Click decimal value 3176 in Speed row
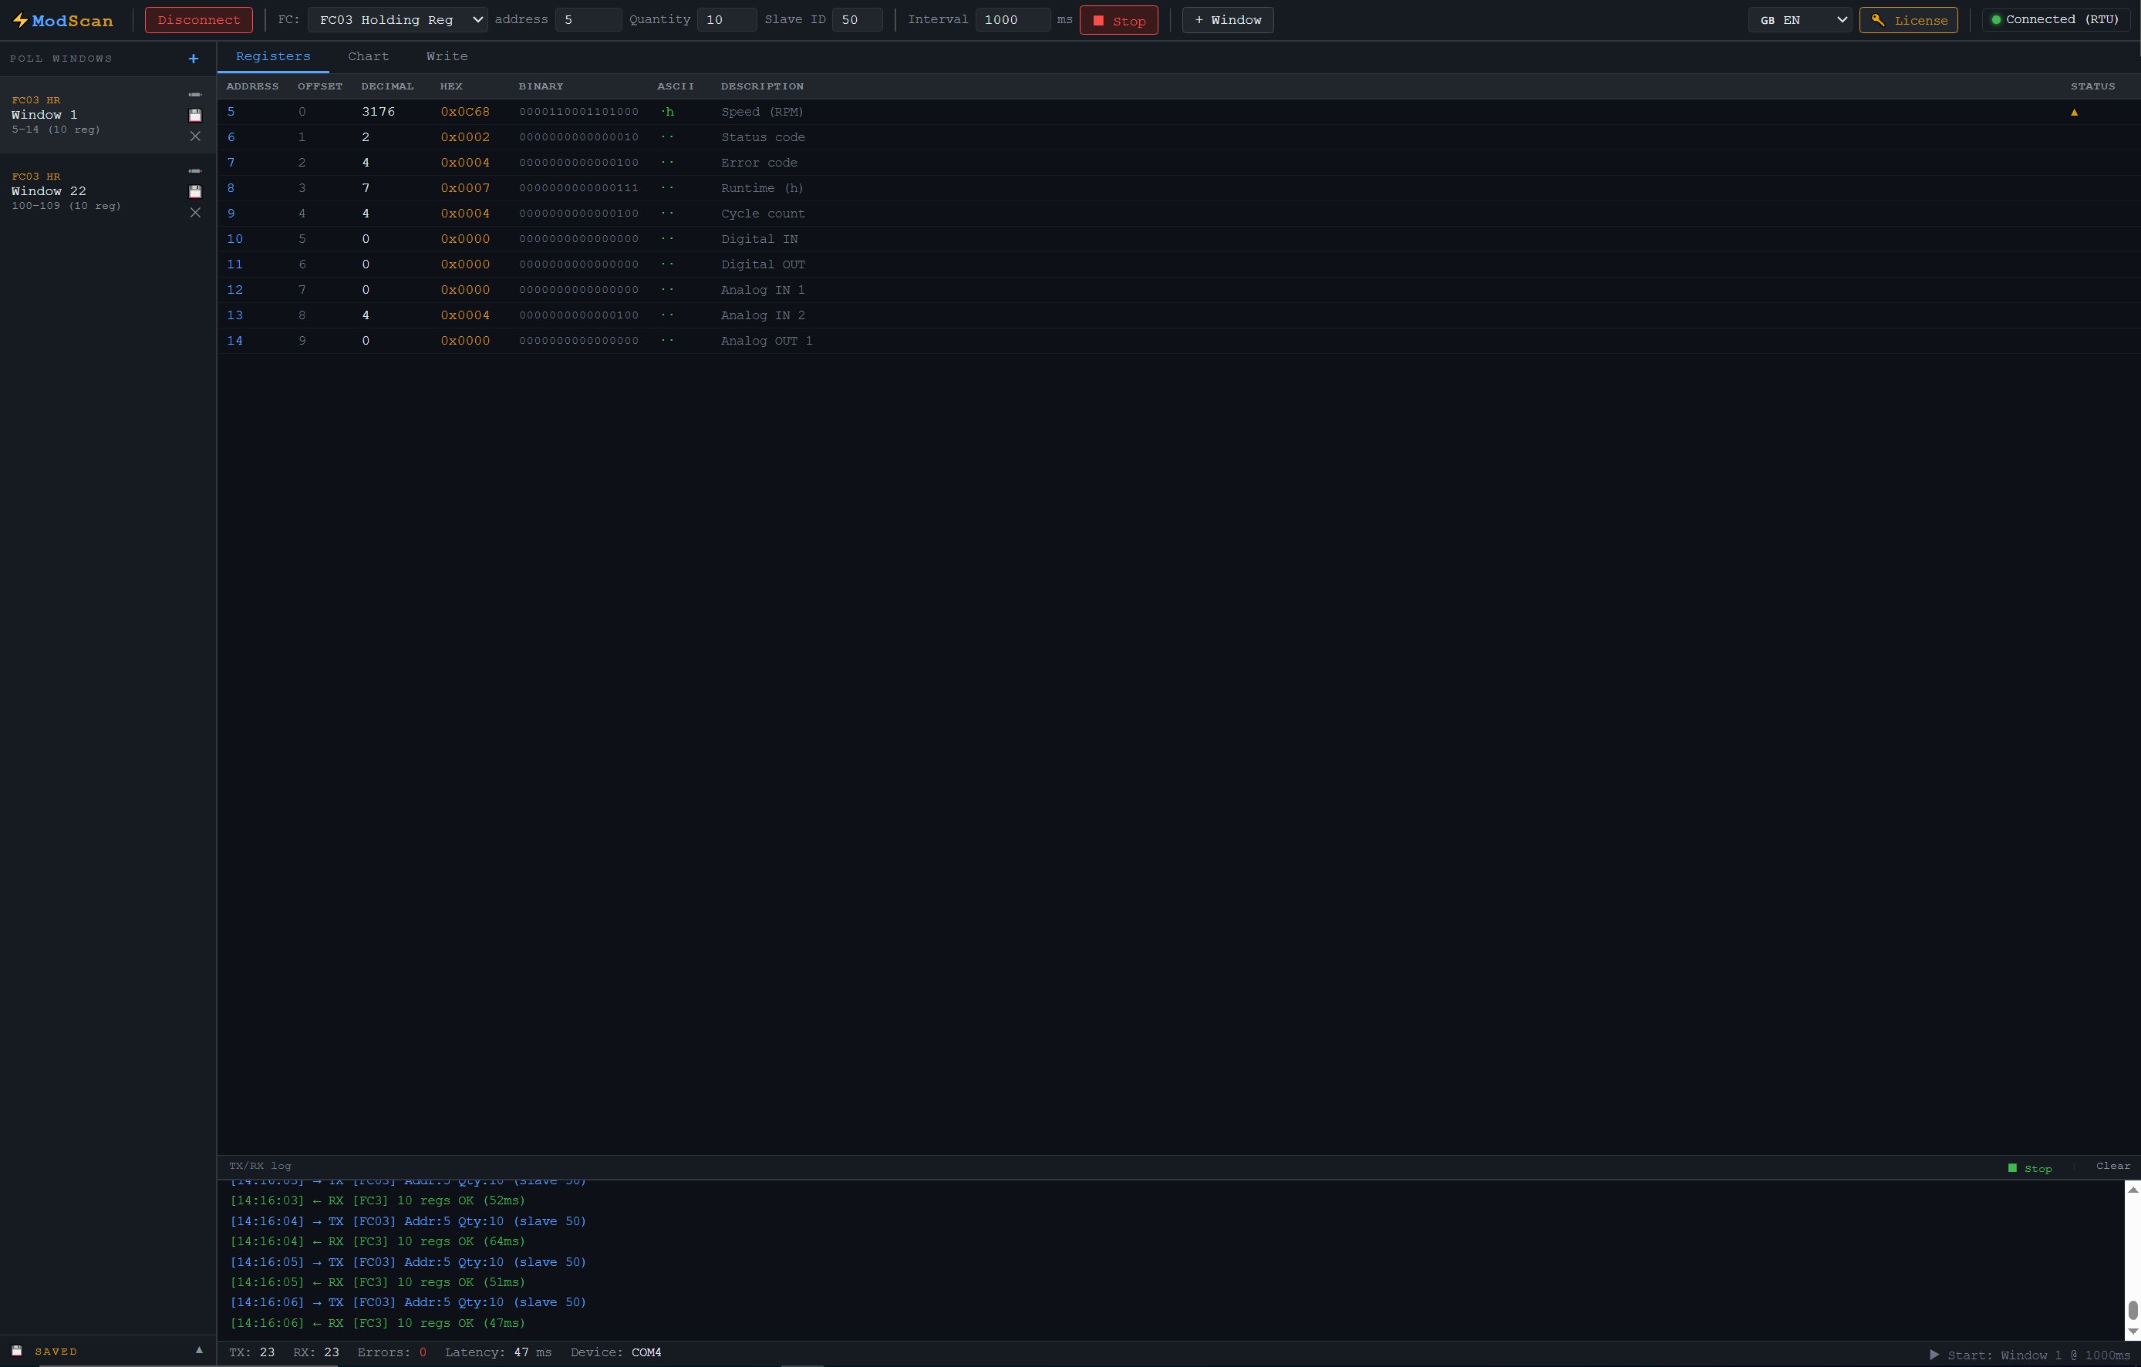The height and width of the screenshot is (1367, 2141). (x=378, y=112)
